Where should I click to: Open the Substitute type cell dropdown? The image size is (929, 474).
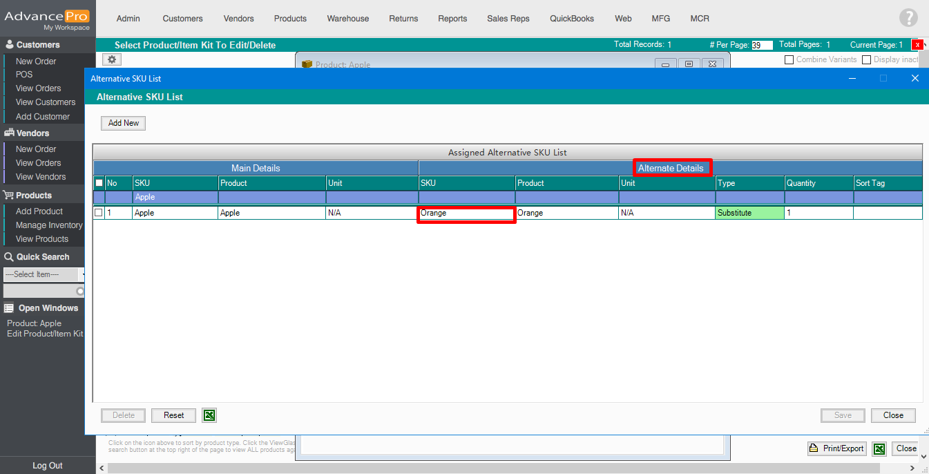(x=749, y=213)
